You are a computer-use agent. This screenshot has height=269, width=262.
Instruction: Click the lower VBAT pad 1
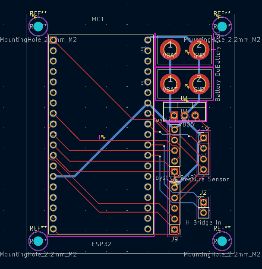click(x=170, y=83)
